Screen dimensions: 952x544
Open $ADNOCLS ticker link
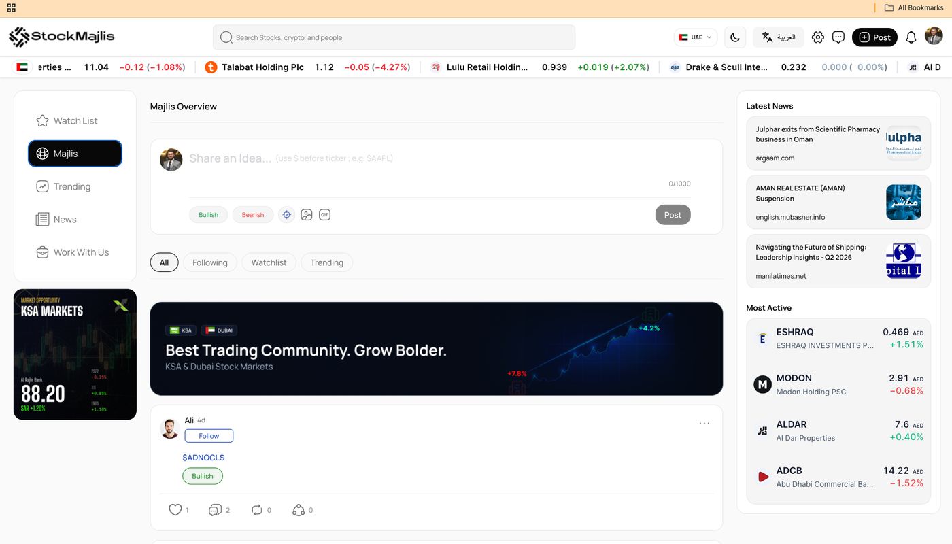tap(203, 458)
